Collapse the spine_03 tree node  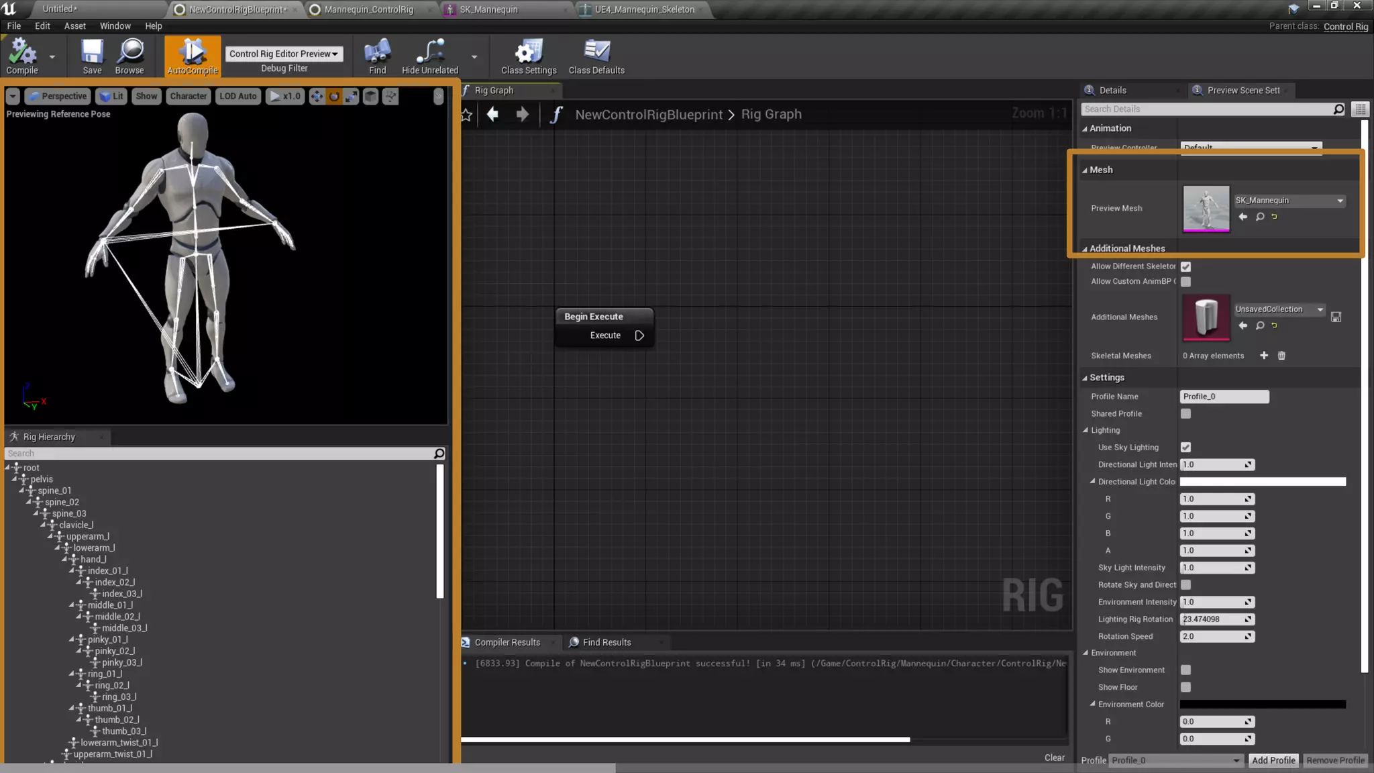36,513
